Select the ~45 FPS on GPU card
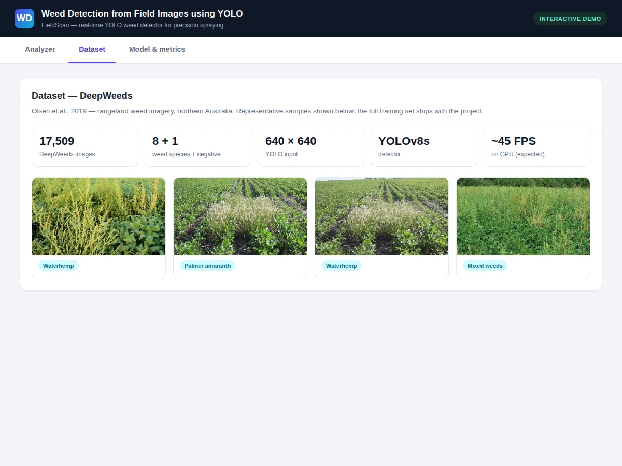 click(x=537, y=146)
